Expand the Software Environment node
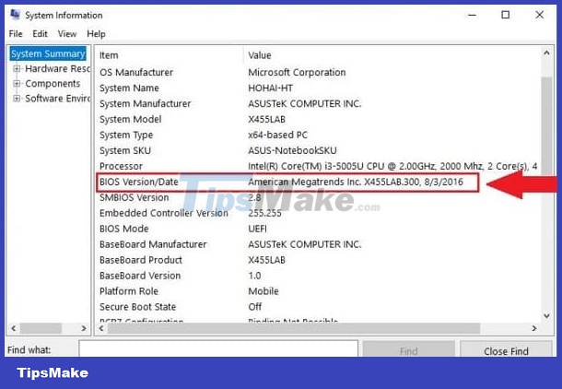This screenshot has height=389, width=562. tap(17, 99)
